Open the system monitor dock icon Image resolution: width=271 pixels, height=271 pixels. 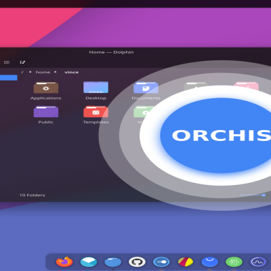coord(258,262)
